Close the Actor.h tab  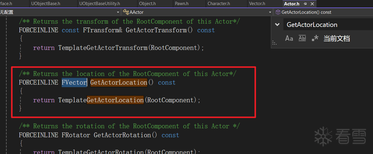coord(312,4)
